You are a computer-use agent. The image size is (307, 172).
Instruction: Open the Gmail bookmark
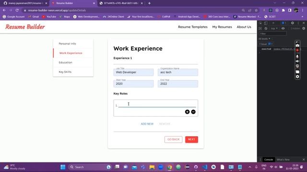[x=34, y=17]
